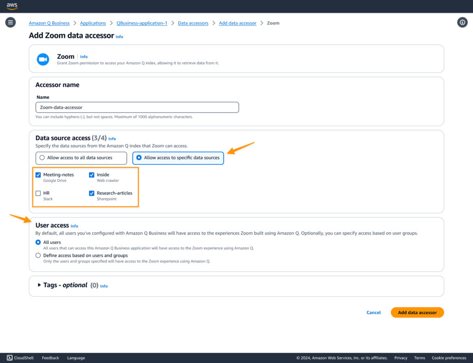Open the Data accessors breadcrumb link

click(193, 23)
